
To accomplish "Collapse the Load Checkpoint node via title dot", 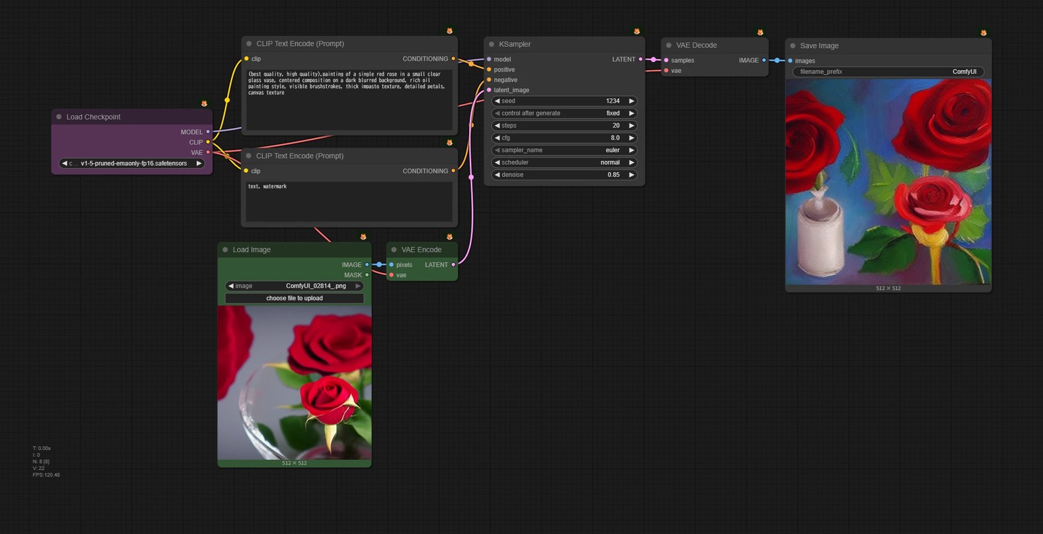I will [x=59, y=117].
